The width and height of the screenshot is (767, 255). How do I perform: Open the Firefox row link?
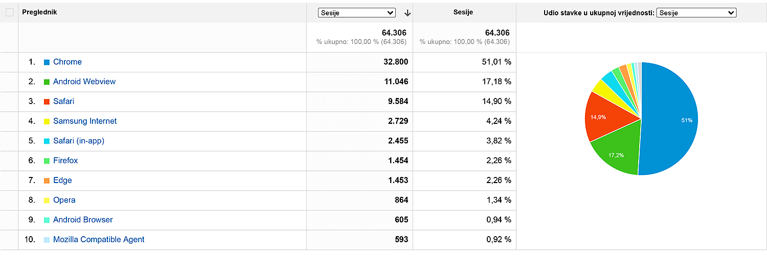click(x=65, y=161)
